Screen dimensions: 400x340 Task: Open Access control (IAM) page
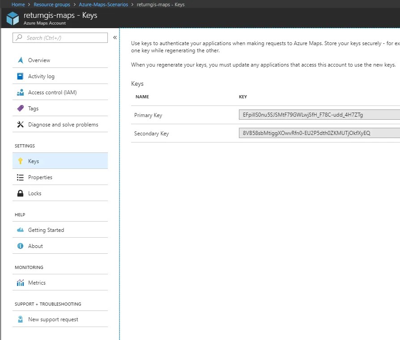pyautogui.click(x=60, y=92)
